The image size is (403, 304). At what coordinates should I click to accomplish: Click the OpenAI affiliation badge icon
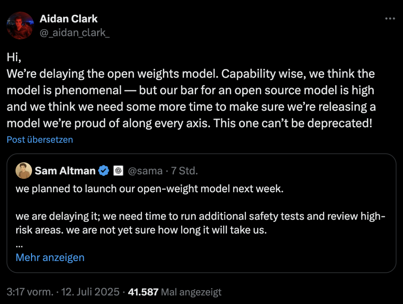pos(118,170)
